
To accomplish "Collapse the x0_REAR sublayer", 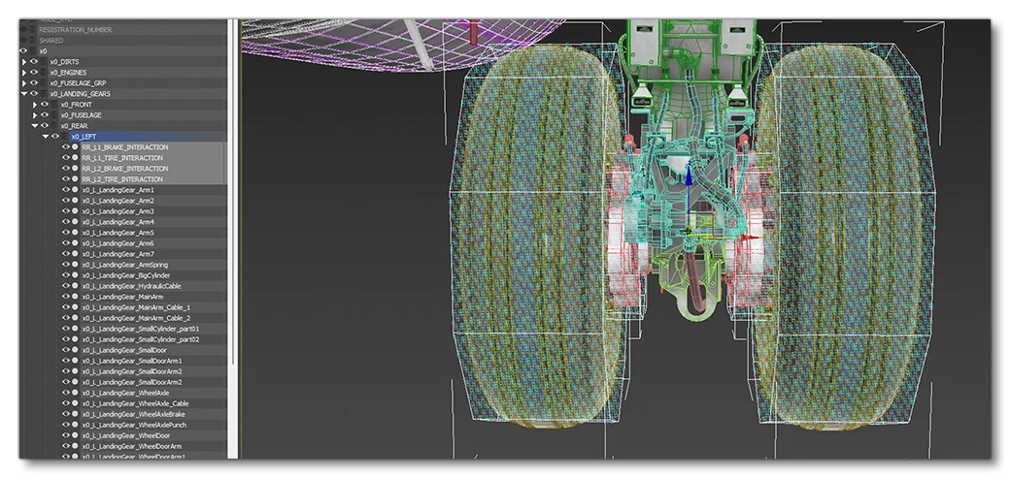I will [35, 125].
